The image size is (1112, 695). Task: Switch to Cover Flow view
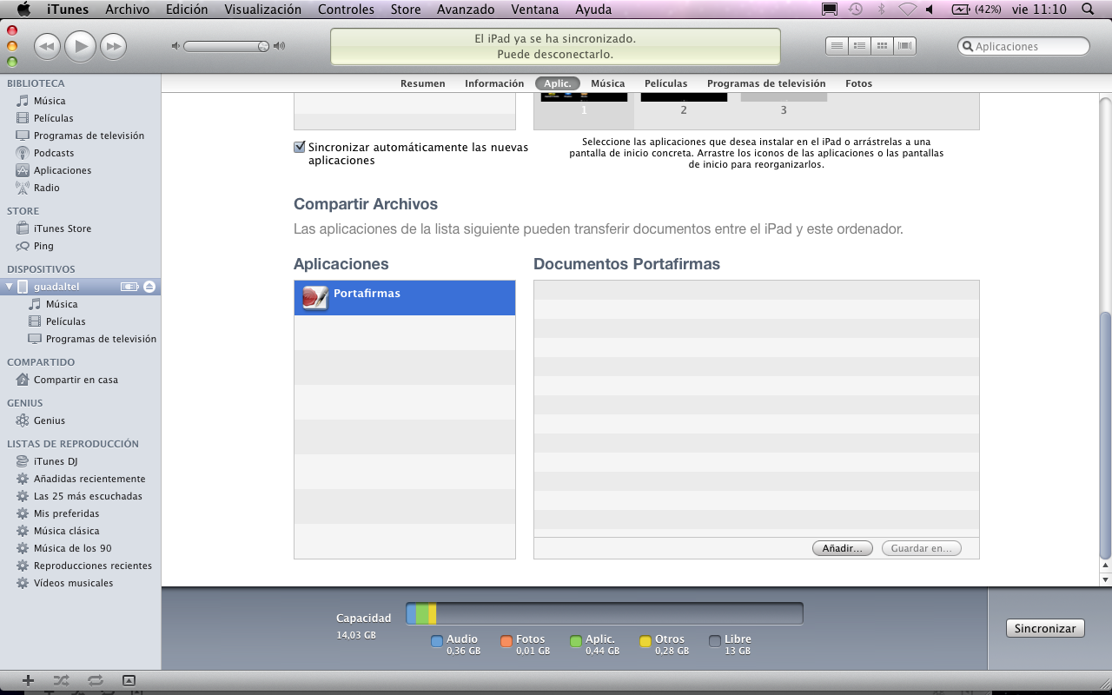[x=904, y=46]
